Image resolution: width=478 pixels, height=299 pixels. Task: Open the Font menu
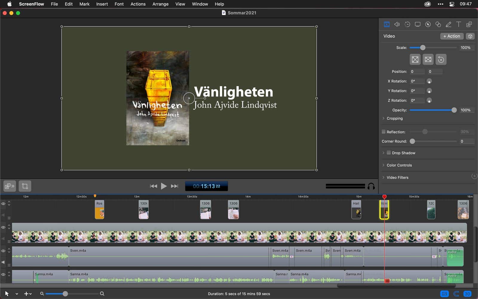pyautogui.click(x=119, y=4)
